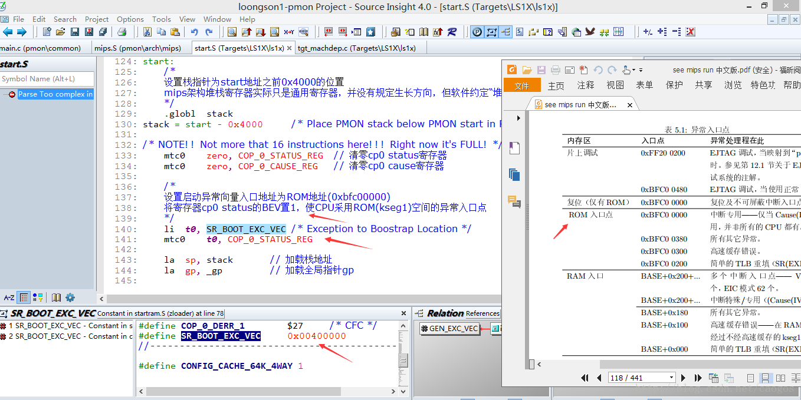Screen dimensions: 801x400
Task: Click the Print icon in Source Insight toolbar
Action: tap(122, 32)
